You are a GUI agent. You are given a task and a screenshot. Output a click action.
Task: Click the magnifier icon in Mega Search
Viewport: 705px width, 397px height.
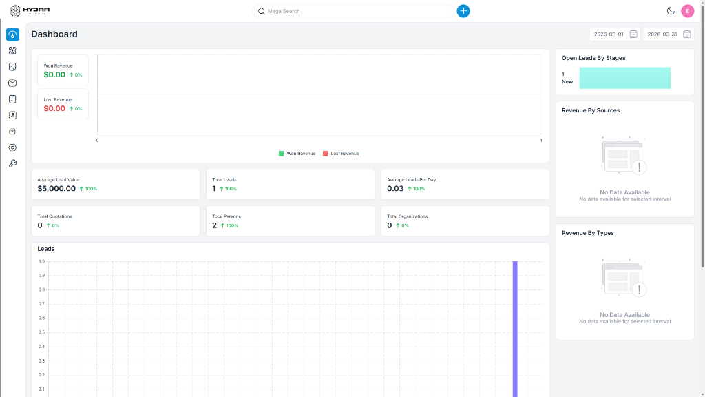[x=261, y=11]
